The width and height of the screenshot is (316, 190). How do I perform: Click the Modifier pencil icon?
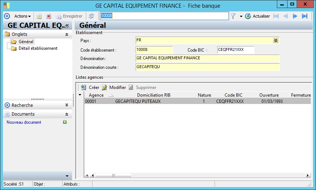pyautogui.click(x=104, y=87)
